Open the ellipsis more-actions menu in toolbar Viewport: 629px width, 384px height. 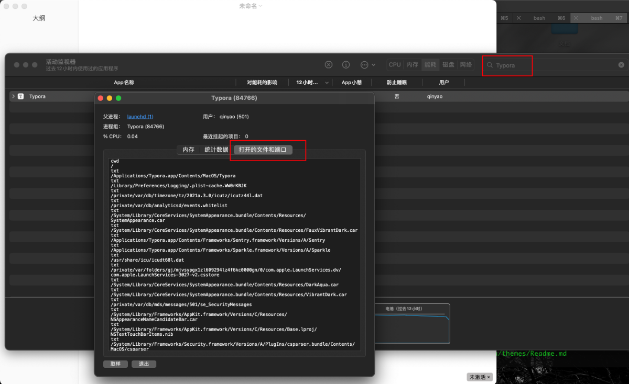(x=368, y=65)
